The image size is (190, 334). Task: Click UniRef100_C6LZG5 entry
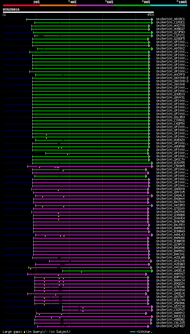[170, 323]
